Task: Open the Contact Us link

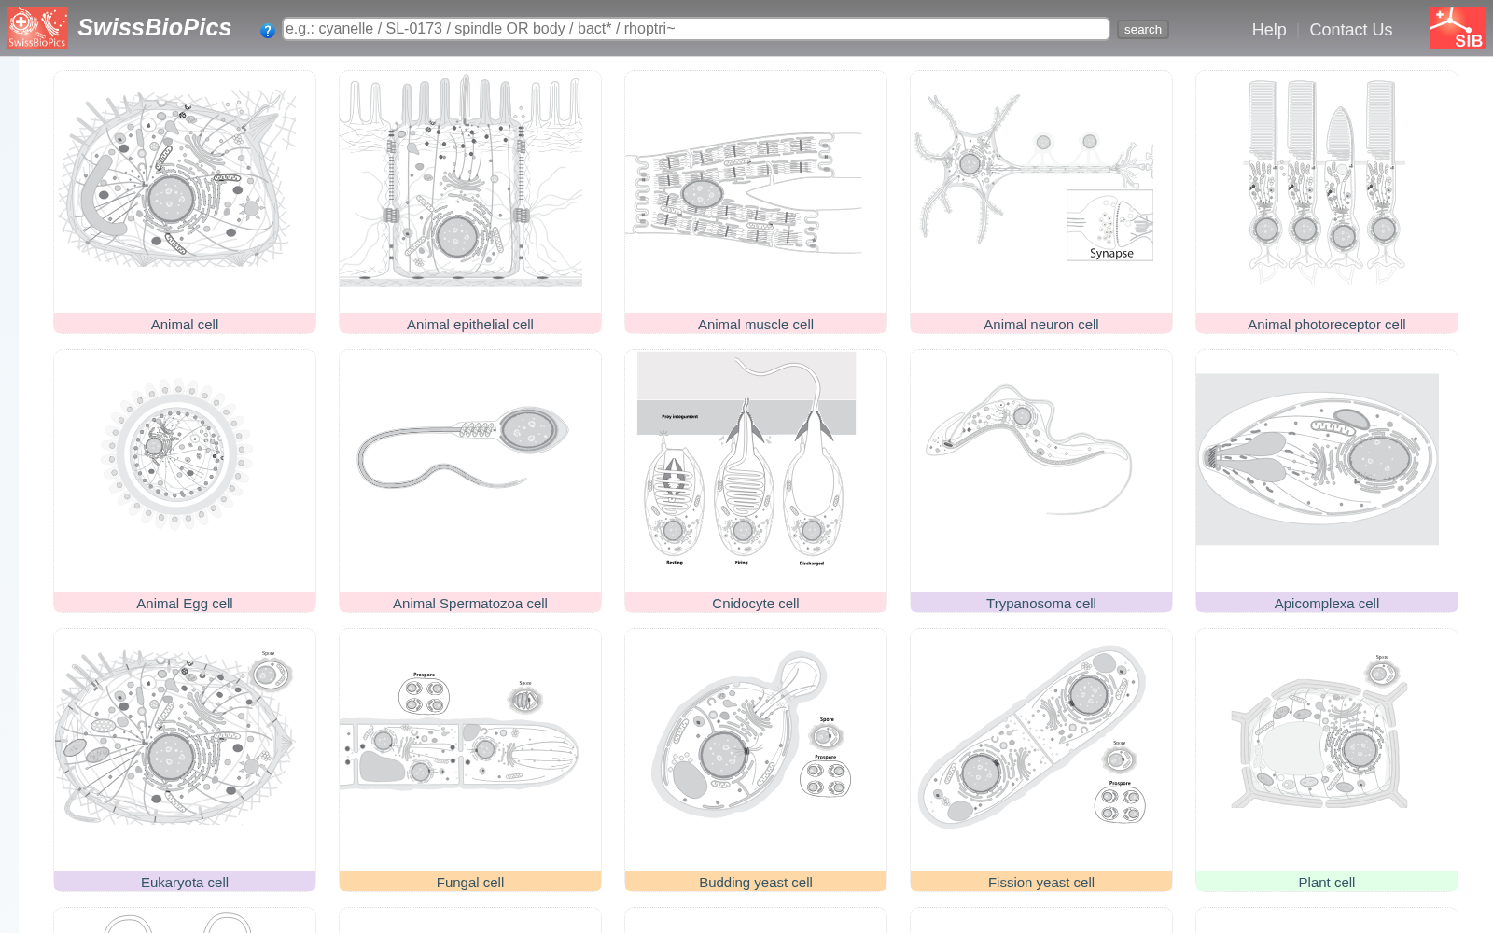Action: [1351, 30]
